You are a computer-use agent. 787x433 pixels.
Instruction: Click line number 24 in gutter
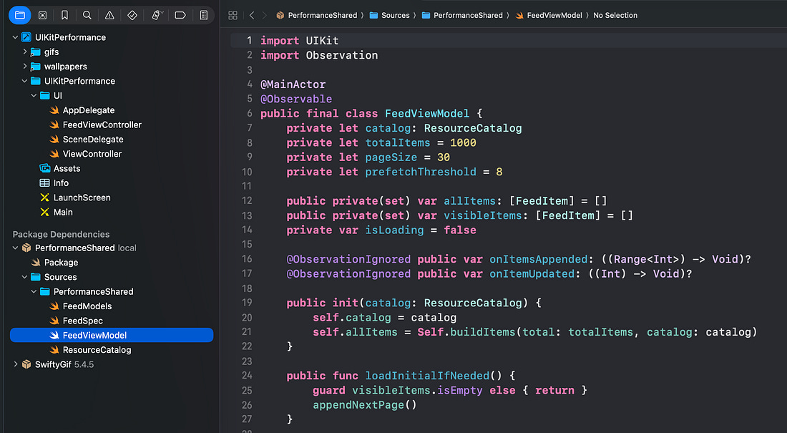(247, 375)
